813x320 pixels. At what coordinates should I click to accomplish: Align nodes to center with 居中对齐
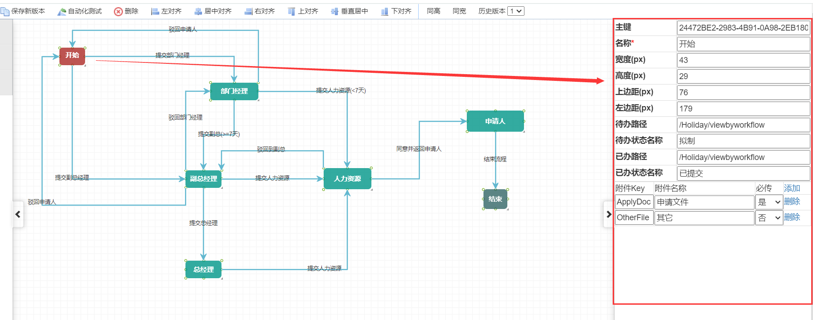(212, 11)
